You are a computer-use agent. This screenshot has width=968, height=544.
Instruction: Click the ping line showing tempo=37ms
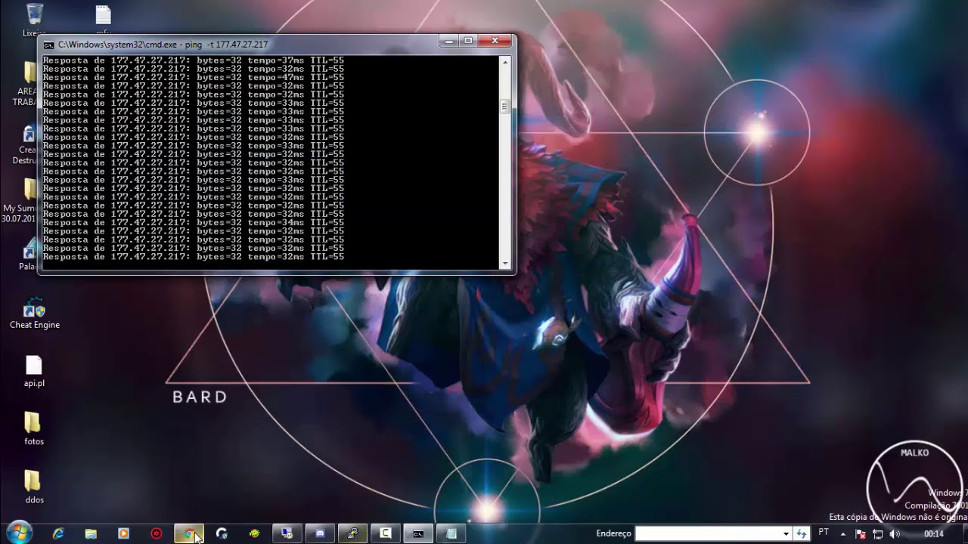click(x=194, y=60)
